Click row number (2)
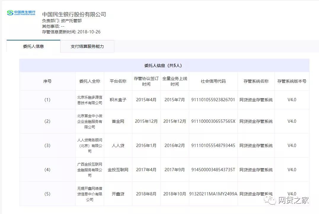 point(47,121)
